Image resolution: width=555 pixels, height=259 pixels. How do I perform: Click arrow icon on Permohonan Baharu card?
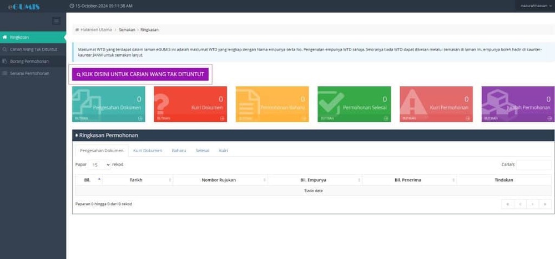[x=304, y=118]
